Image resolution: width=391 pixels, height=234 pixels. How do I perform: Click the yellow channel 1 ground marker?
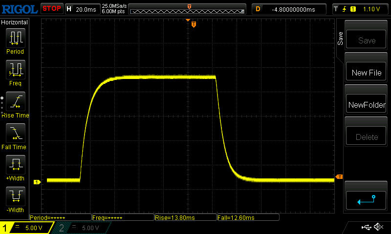coord(37,182)
